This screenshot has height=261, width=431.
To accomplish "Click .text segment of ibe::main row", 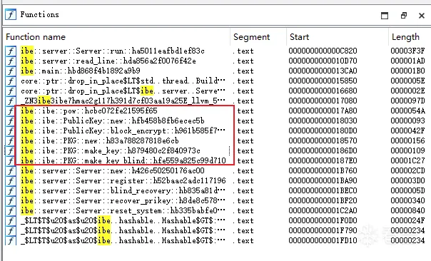I will pyautogui.click(x=243, y=71).
